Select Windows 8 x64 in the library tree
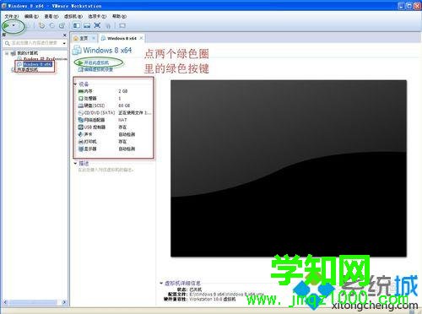This screenshot has height=314, width=422. (37, 64)
